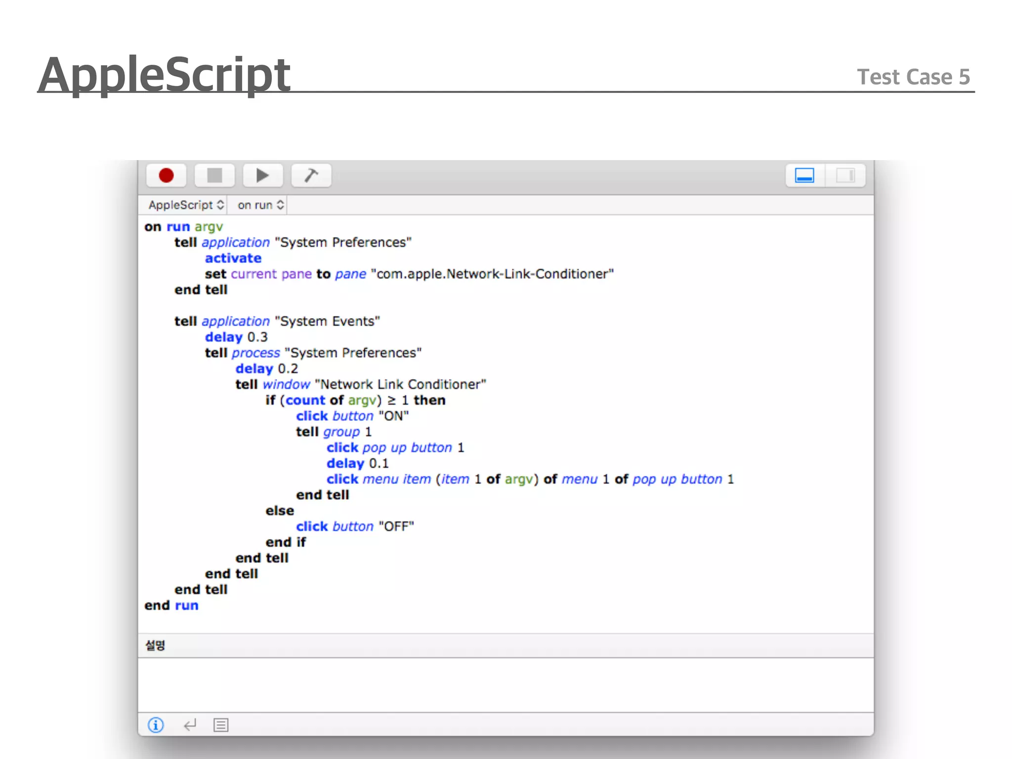Screen dimensions: 1012x759
Task: Click the 설명 description header
Action: [x=155, y=645]
